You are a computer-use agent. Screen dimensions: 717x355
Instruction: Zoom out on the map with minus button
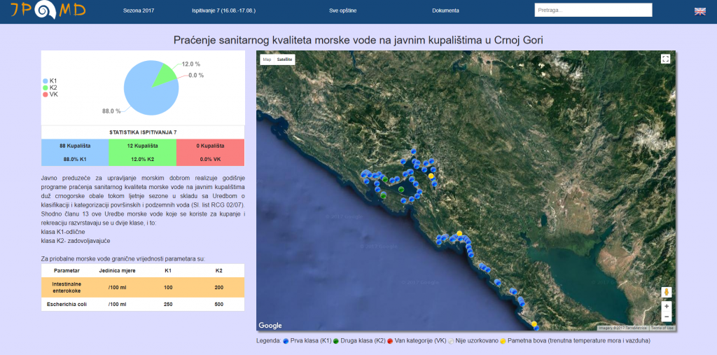click(667, 316)
